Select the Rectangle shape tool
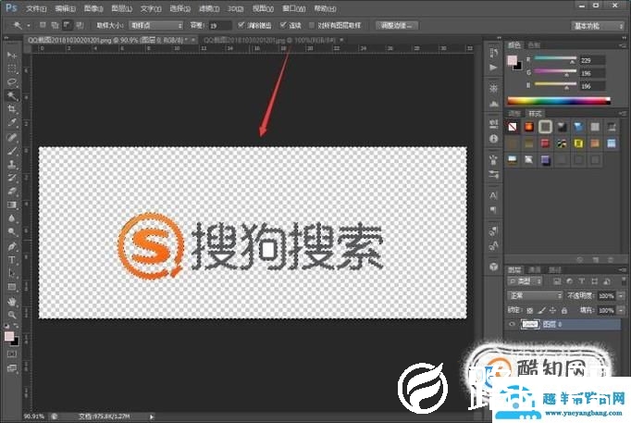 [x=12, y=287]
